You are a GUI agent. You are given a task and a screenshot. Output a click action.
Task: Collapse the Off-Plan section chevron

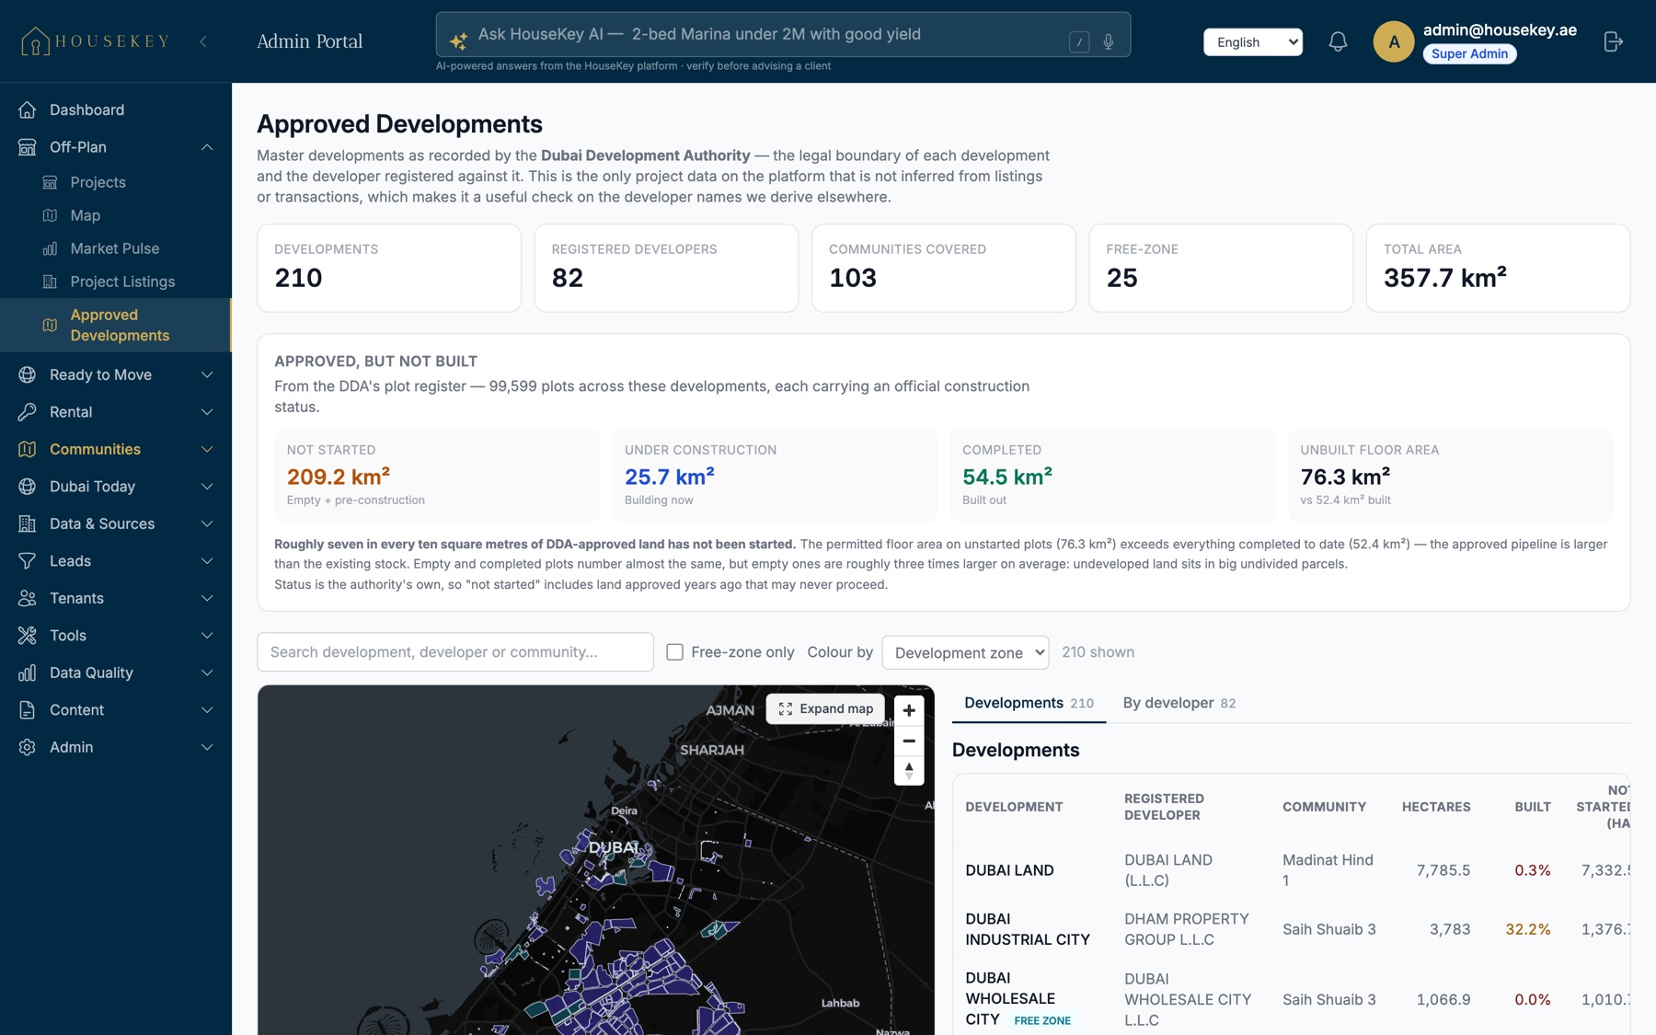point(207,147)
